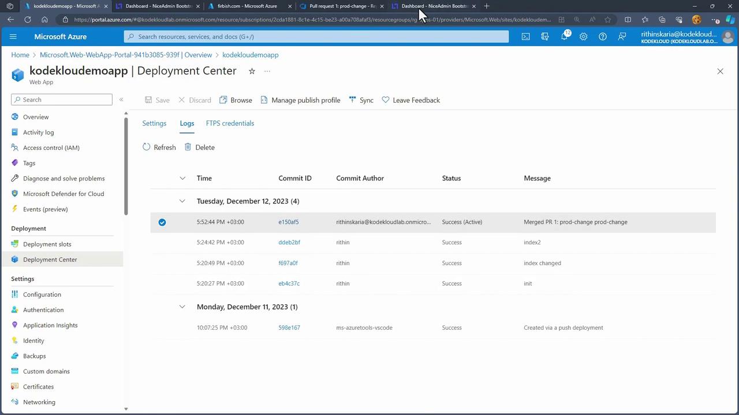Favorite this page with the star icon

[x=252, y=71]
